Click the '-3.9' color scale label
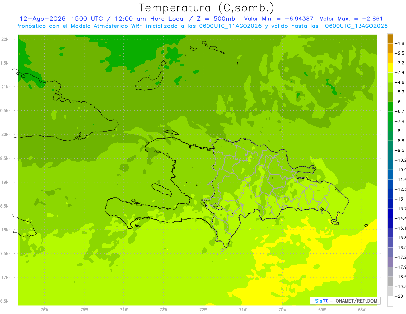This screenshot has width=406, height=314. pyautogui.click(x=400, y=73)
